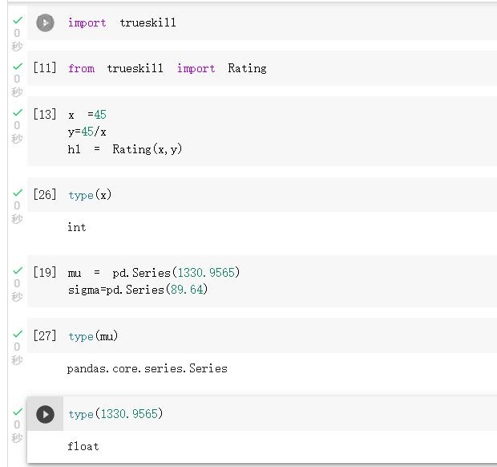The image size is (497, 467).
Task: Click the success checkmark next to cell [13]
Action: pyautogui.click(x=17, y=112)
